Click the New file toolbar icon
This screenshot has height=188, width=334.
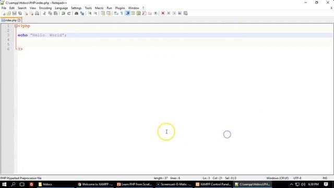pyautogui.click(x=4, y=13)
